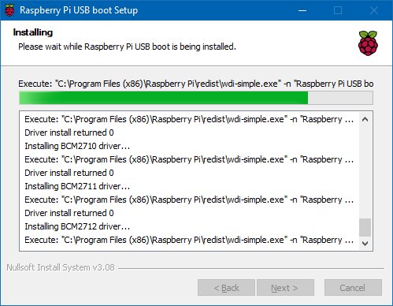Click the scroll down arrow in log list
Screen dimensions: 393x306
[x=365, y=244]
